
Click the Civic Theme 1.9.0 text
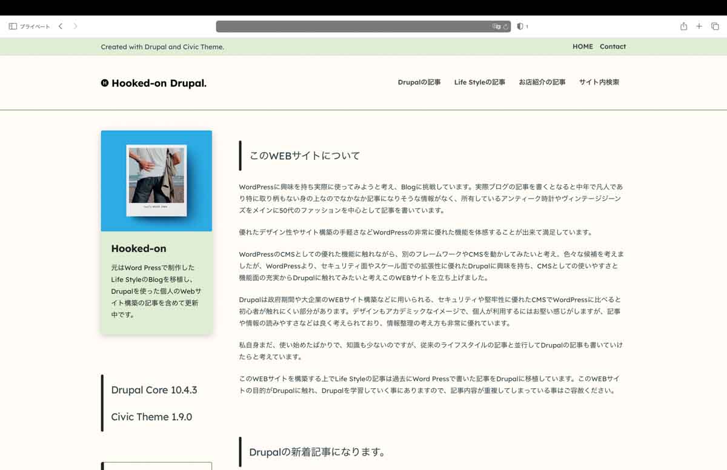coord(151,417)
